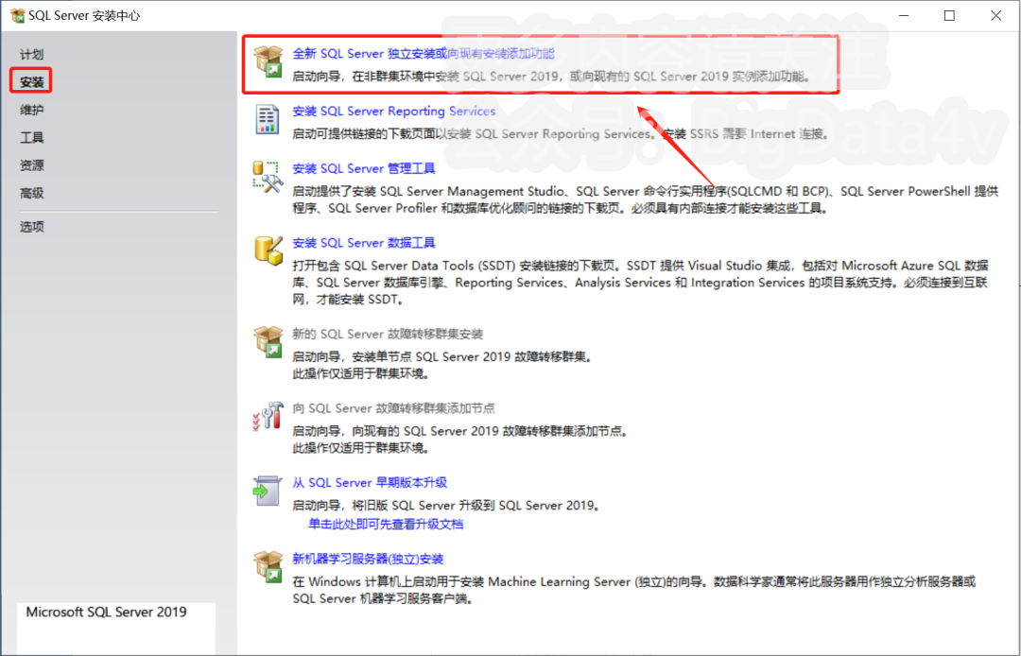Click 新的 SQL Server 故障转移群集安装 link

pyautogui.click(x=388, y=334)
